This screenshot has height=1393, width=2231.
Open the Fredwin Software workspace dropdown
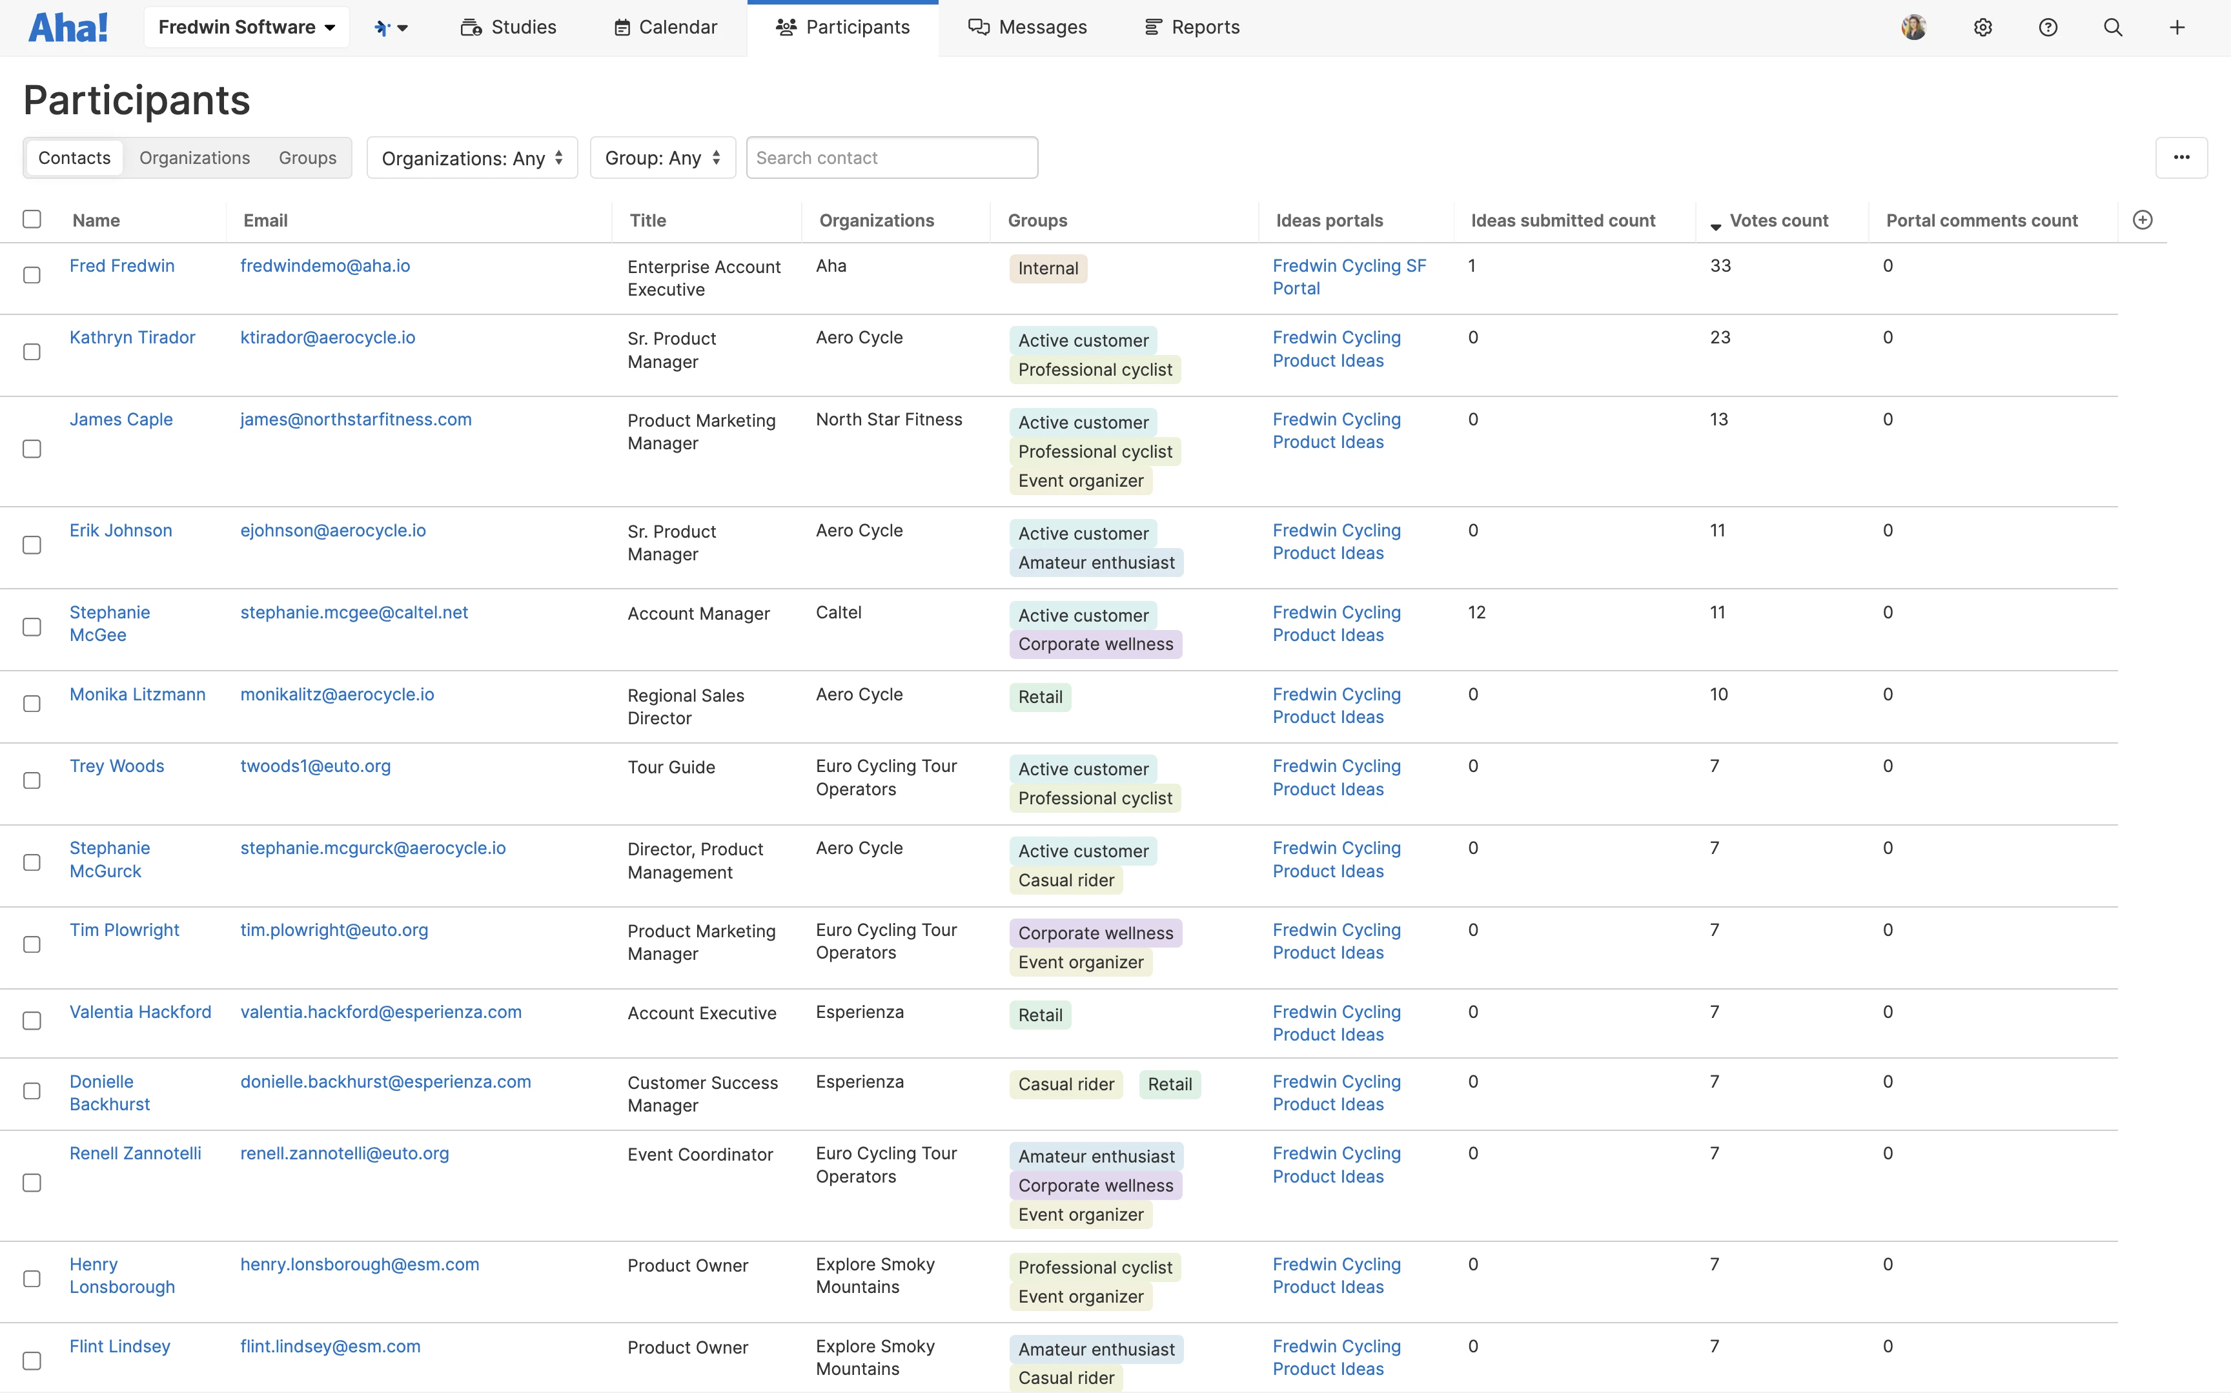coord(246,26)
